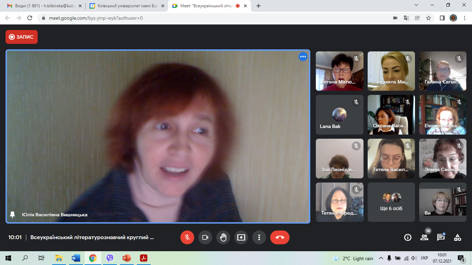Open the more options three-dot menu
Viewport: 472px width, 265px height.
pos(259,237)
